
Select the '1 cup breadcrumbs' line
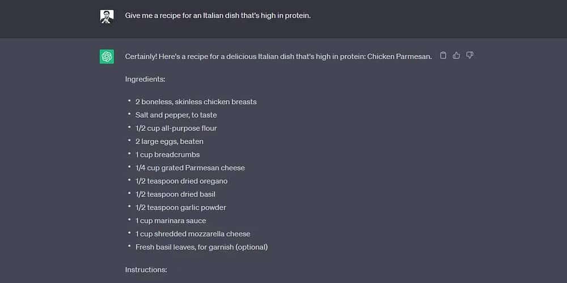coord(167,155)
